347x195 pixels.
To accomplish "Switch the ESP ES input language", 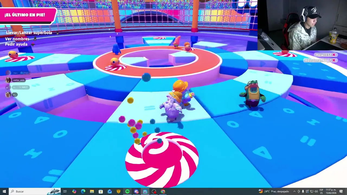I will (322, 191).
